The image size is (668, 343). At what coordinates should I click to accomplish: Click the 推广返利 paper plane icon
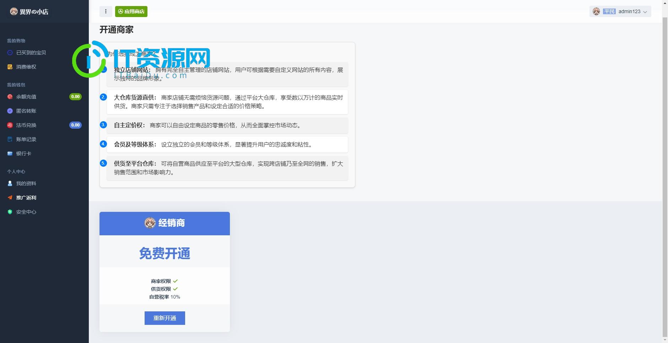10,198
